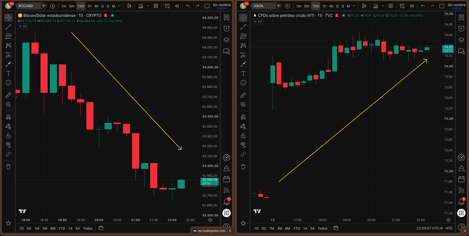Viewport: 469px width, 236px height.
Task: Switch BTCUSD chart to the 1h interval
Action: [90, 6]
